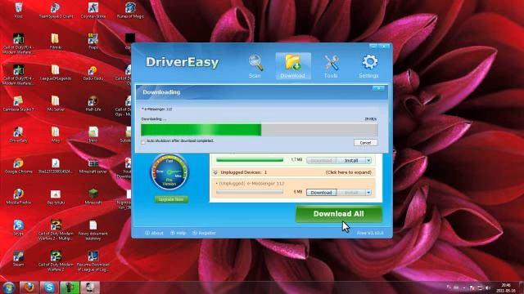Open the About link

tap(154, 233)
